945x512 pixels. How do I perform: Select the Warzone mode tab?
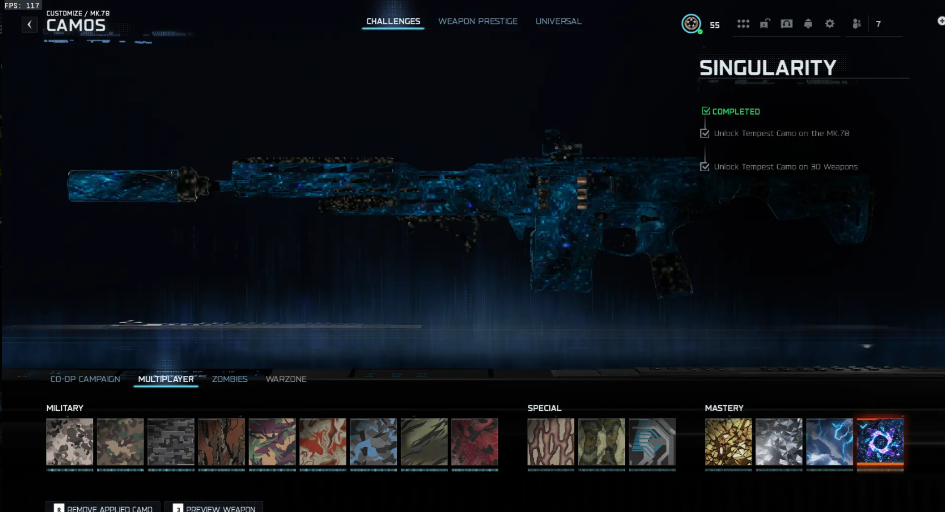(x=286, y=379)
